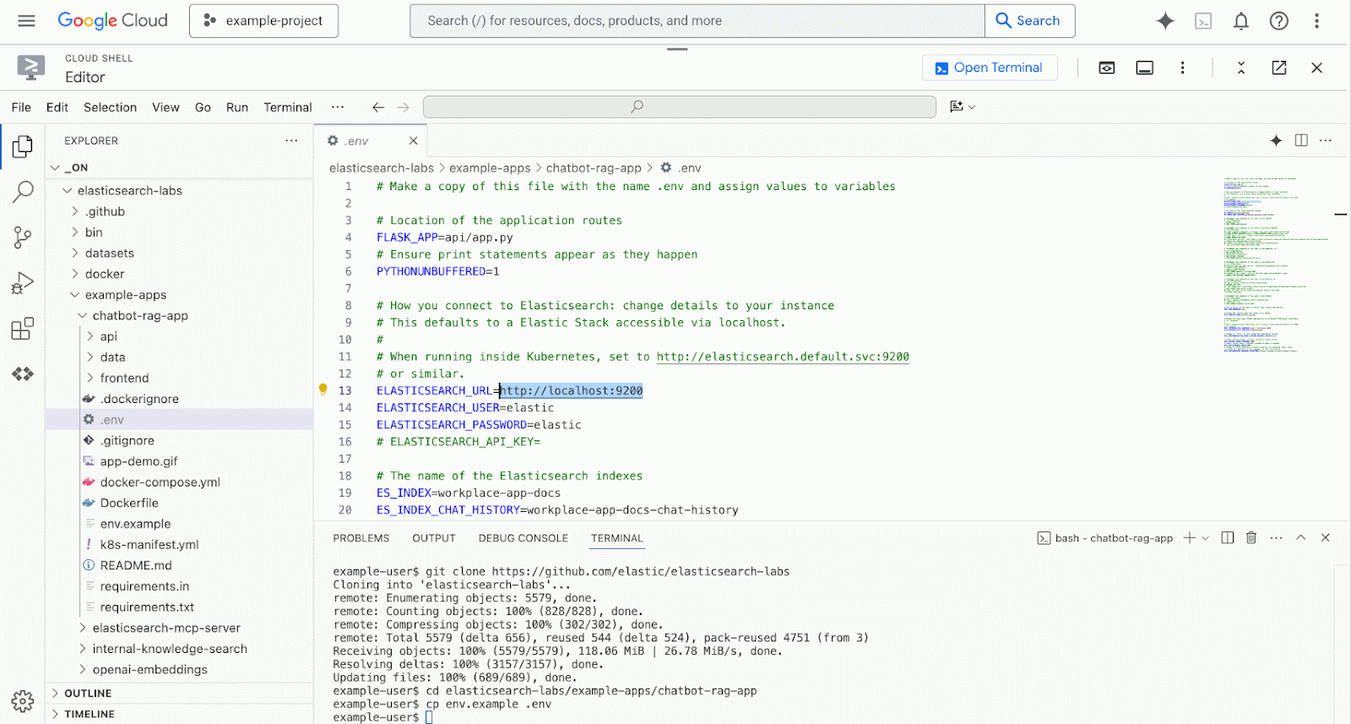
Task: Click the Open Terminal button
Action: coord(990,68)
